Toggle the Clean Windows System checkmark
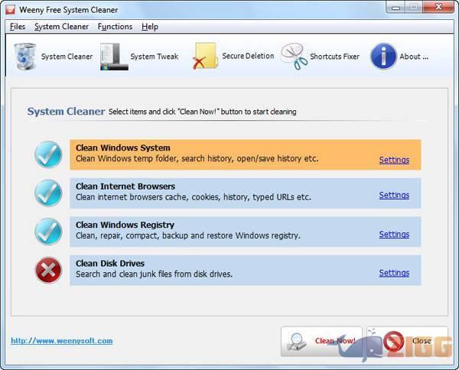Image resolution: width=459 pixels, height=370 pixels. click(x=48, y=154)
